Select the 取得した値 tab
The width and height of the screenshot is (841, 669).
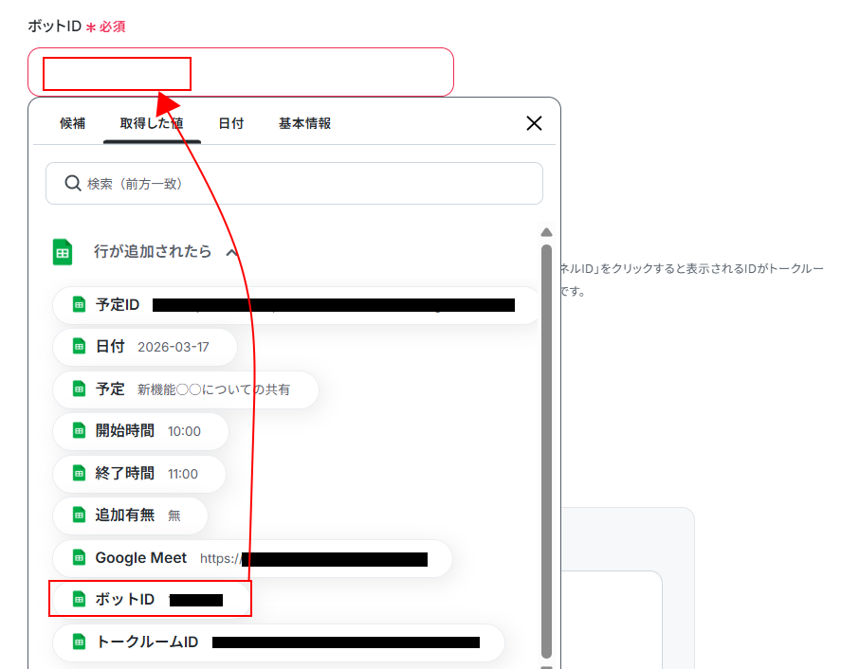152,123
